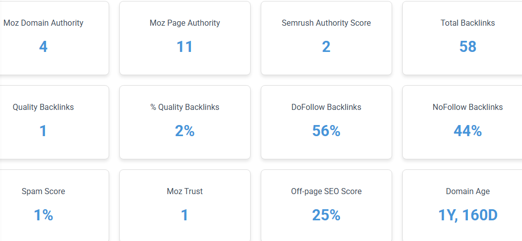This screenshot has height=241, width=522.
Task: Select the 2% quality backlinks figure
Action: (185, 131)
